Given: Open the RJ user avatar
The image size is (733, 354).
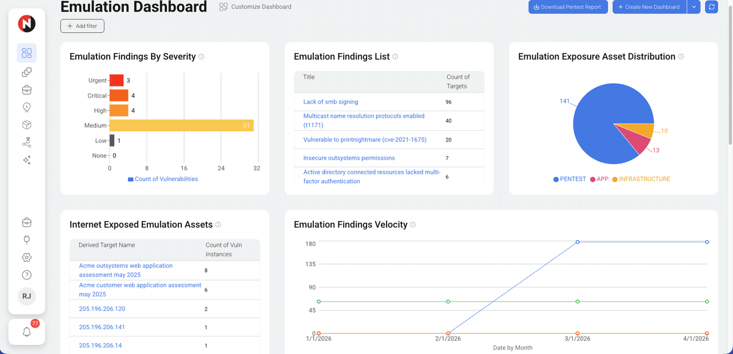Looking at the screenshot, I should pos(27,296).
